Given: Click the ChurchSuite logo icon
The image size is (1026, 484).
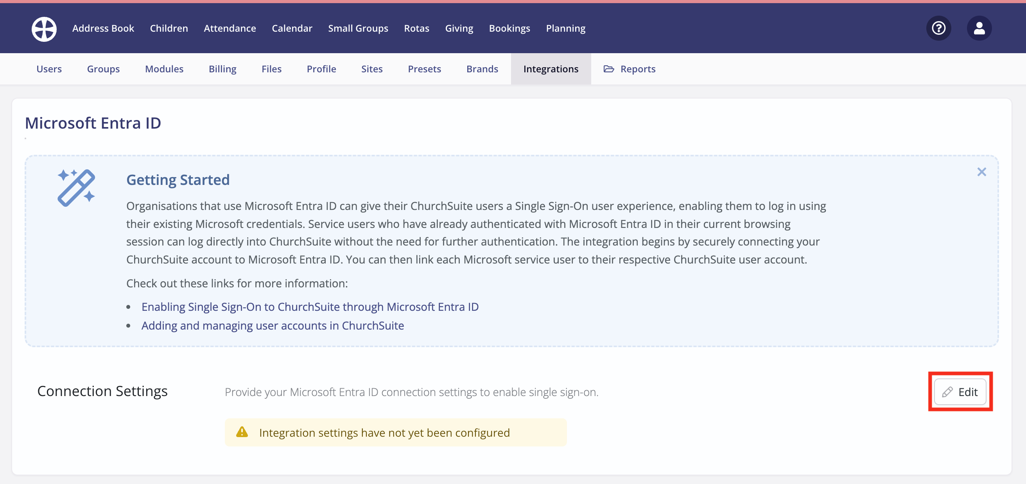Looking at the screenshot, I should (44, 28).
